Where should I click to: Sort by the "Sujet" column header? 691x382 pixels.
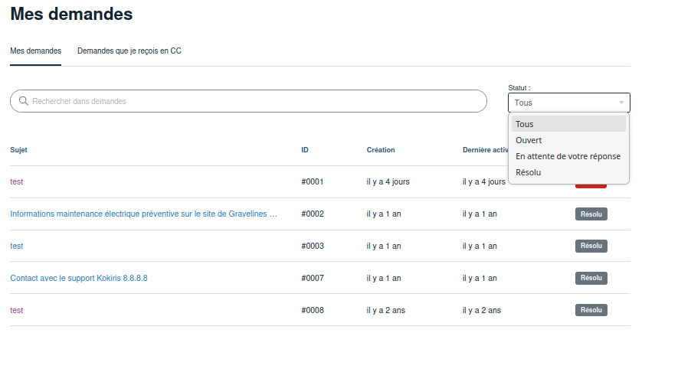18,150
